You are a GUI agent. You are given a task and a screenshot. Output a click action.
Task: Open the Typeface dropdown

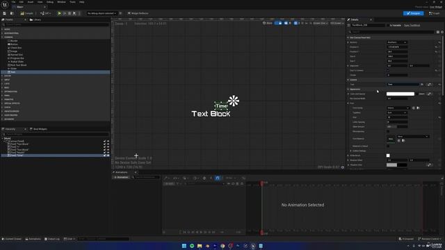pos(397,112)
